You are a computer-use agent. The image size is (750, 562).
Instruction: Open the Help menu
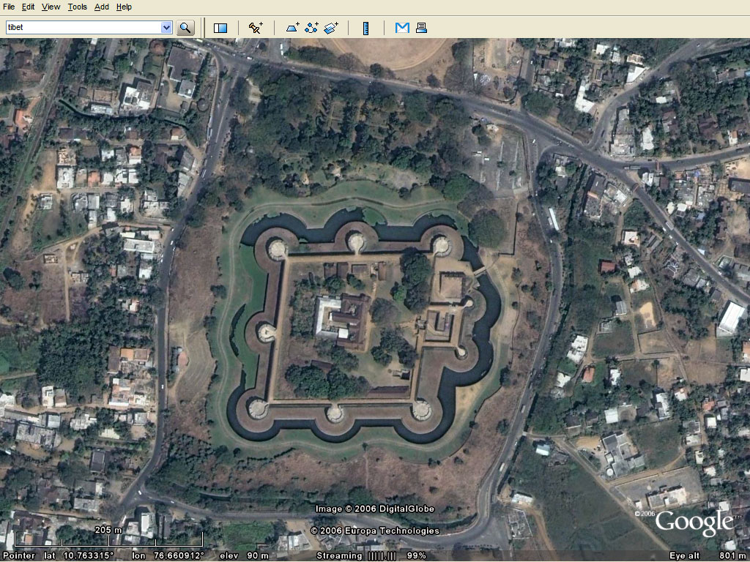124,7
